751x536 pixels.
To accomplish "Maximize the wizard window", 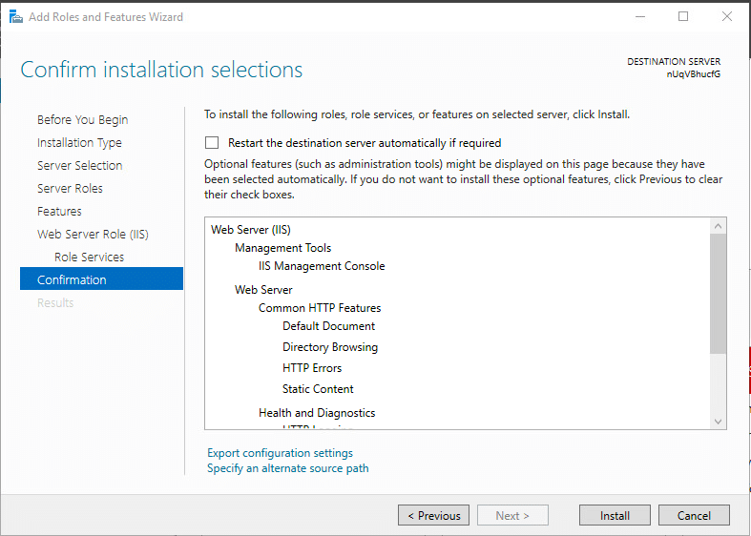I will pos(683,16).
